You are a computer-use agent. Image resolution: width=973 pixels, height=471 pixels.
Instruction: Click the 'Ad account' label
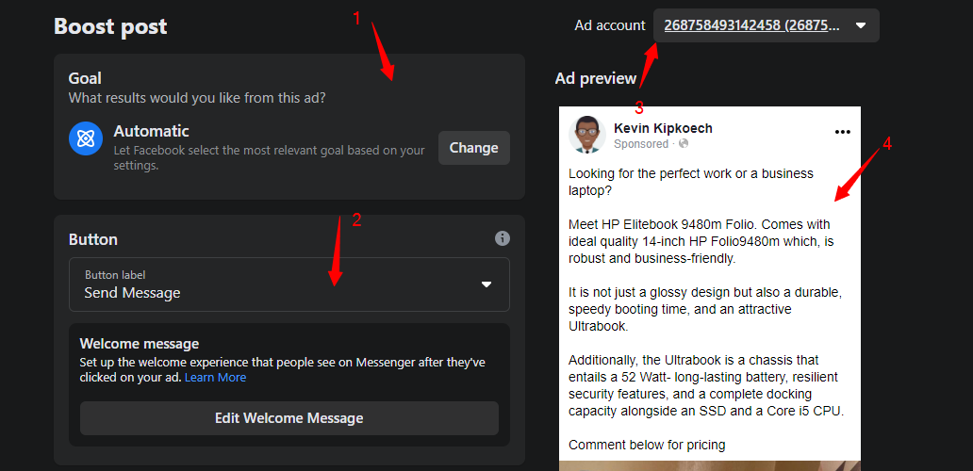point(610,25)
